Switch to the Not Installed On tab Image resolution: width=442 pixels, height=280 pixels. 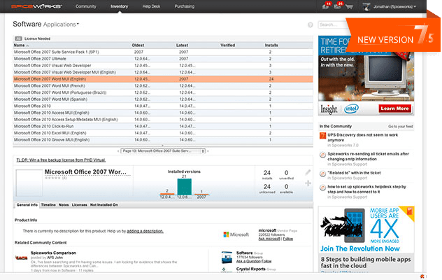(104, 205)
